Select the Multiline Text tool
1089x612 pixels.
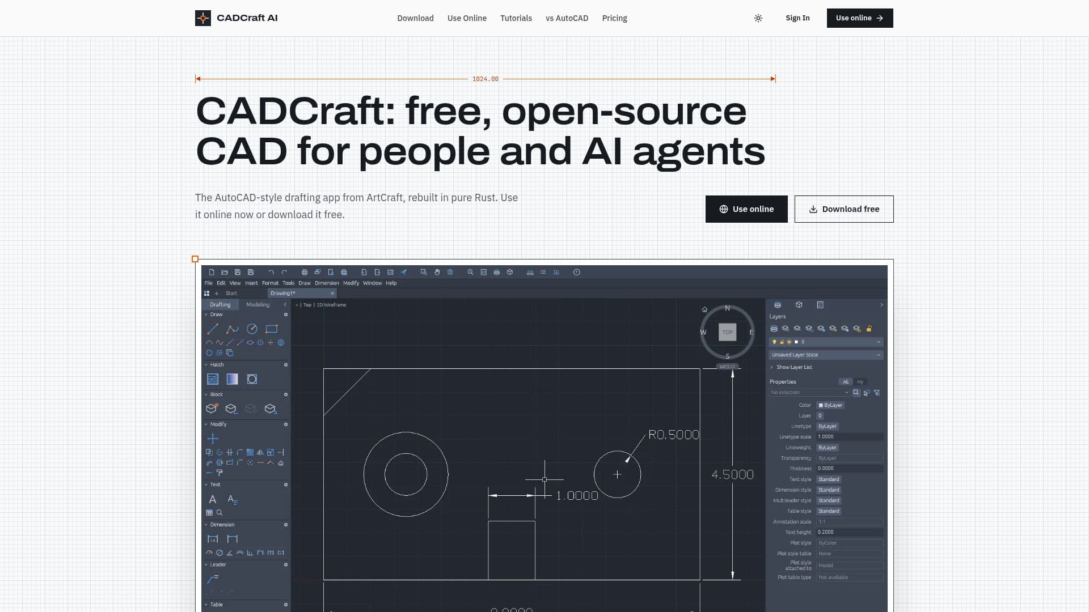coord(233,499)
